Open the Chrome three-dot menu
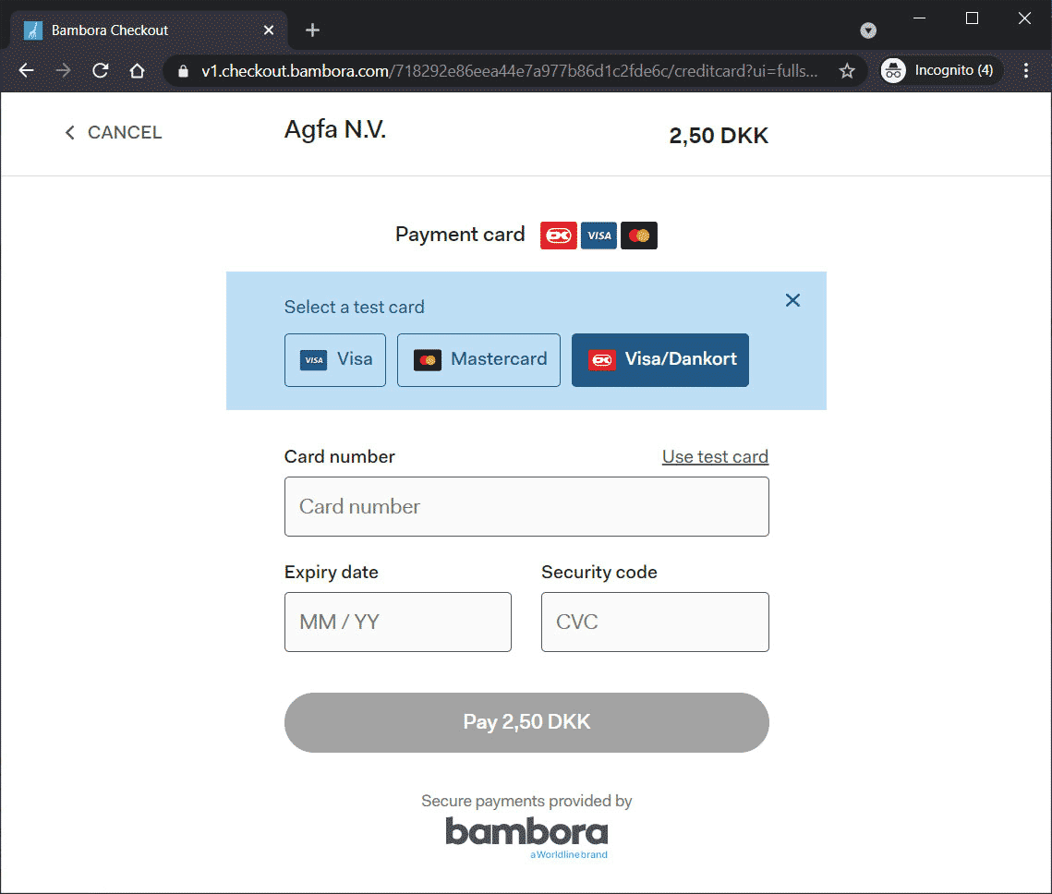Screen dimensions: 1052x894 point(1026,70)
